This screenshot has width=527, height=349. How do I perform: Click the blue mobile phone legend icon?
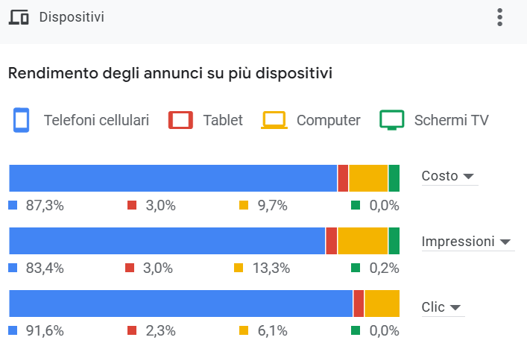21,120
